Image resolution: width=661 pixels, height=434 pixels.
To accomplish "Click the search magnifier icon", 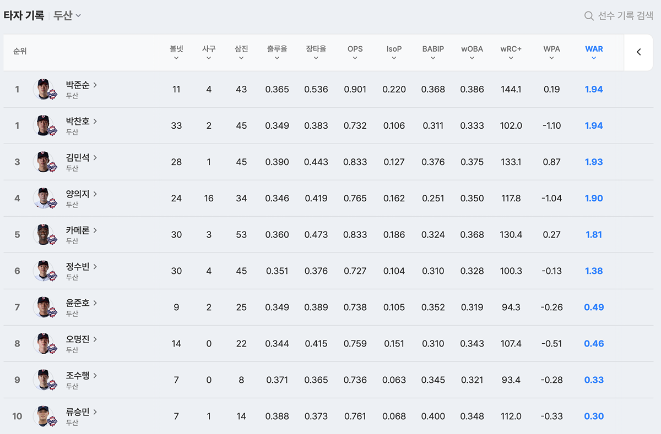I will [x=589, y=16].
